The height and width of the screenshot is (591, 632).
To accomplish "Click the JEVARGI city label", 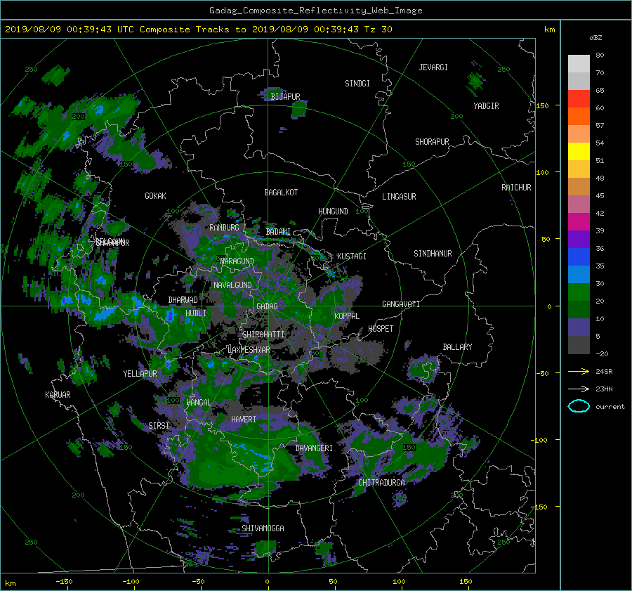I will [x=433, y=67].
